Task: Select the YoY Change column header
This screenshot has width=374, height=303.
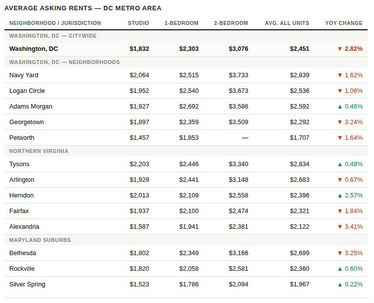Action: click(x=344, y=23)
